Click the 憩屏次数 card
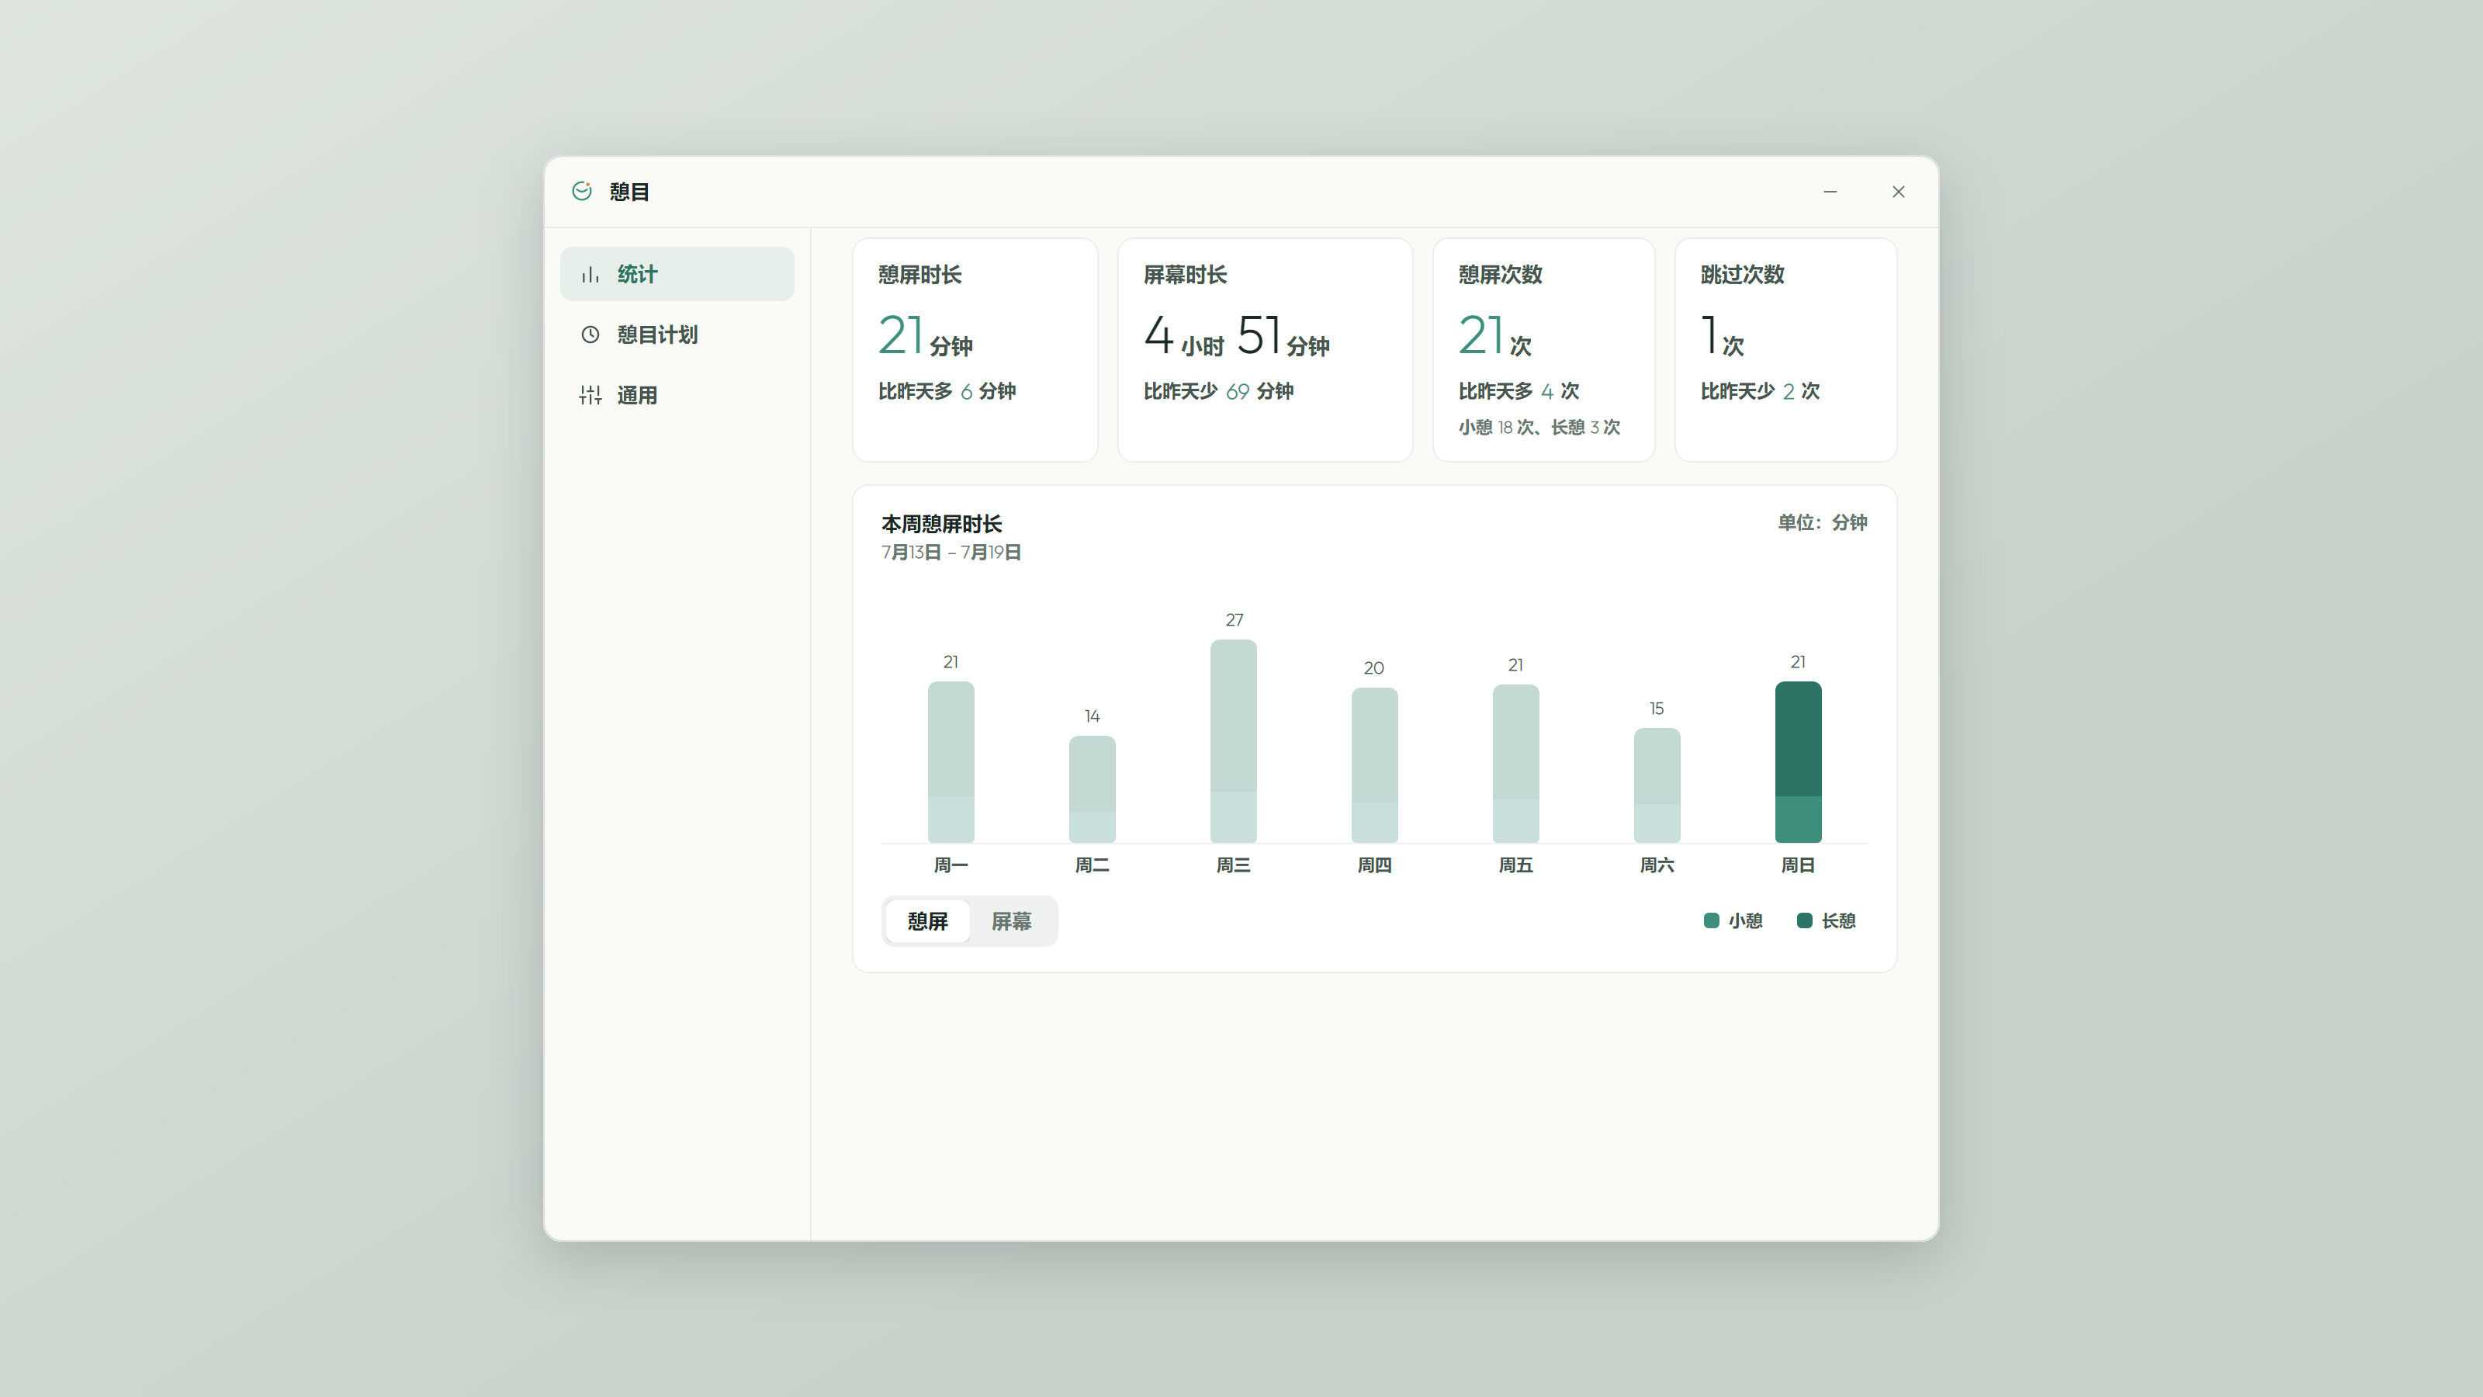This screenshot has width=2483, height=1397. tap(1543, 350)
